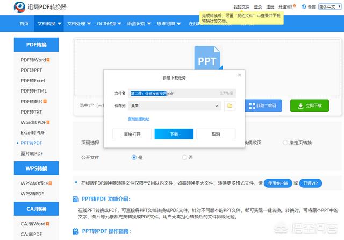Click 使用客户端 button
Viewport: 344px width, 240px height.
coord(278,183)
